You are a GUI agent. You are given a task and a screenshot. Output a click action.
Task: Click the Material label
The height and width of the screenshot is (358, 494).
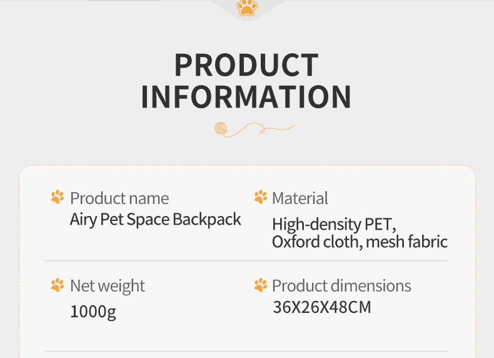click(x=300, y=198)
